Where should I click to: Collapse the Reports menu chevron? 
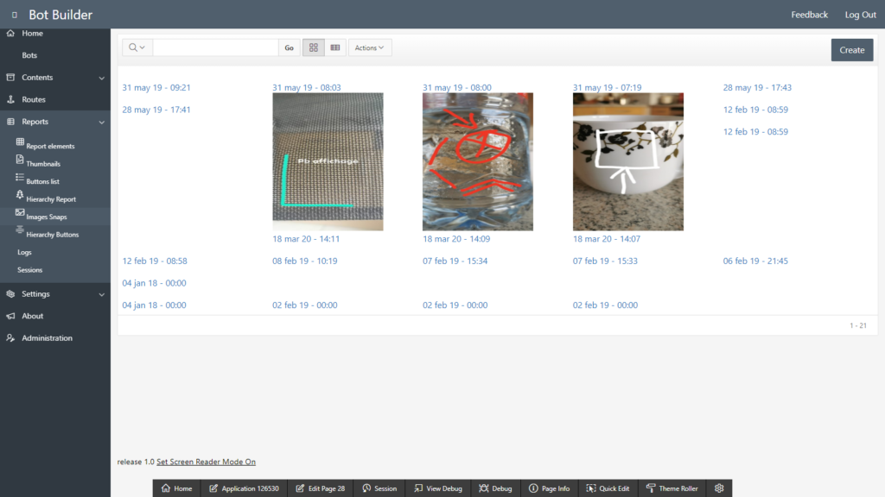point(102,122)
